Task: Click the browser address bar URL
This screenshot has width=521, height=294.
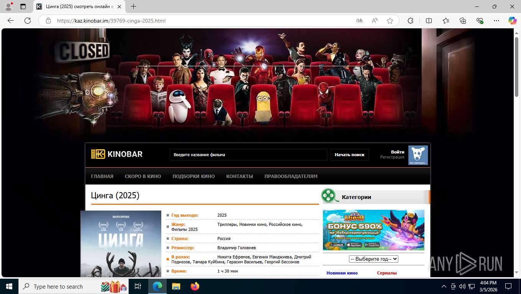Action: point(111,21)
